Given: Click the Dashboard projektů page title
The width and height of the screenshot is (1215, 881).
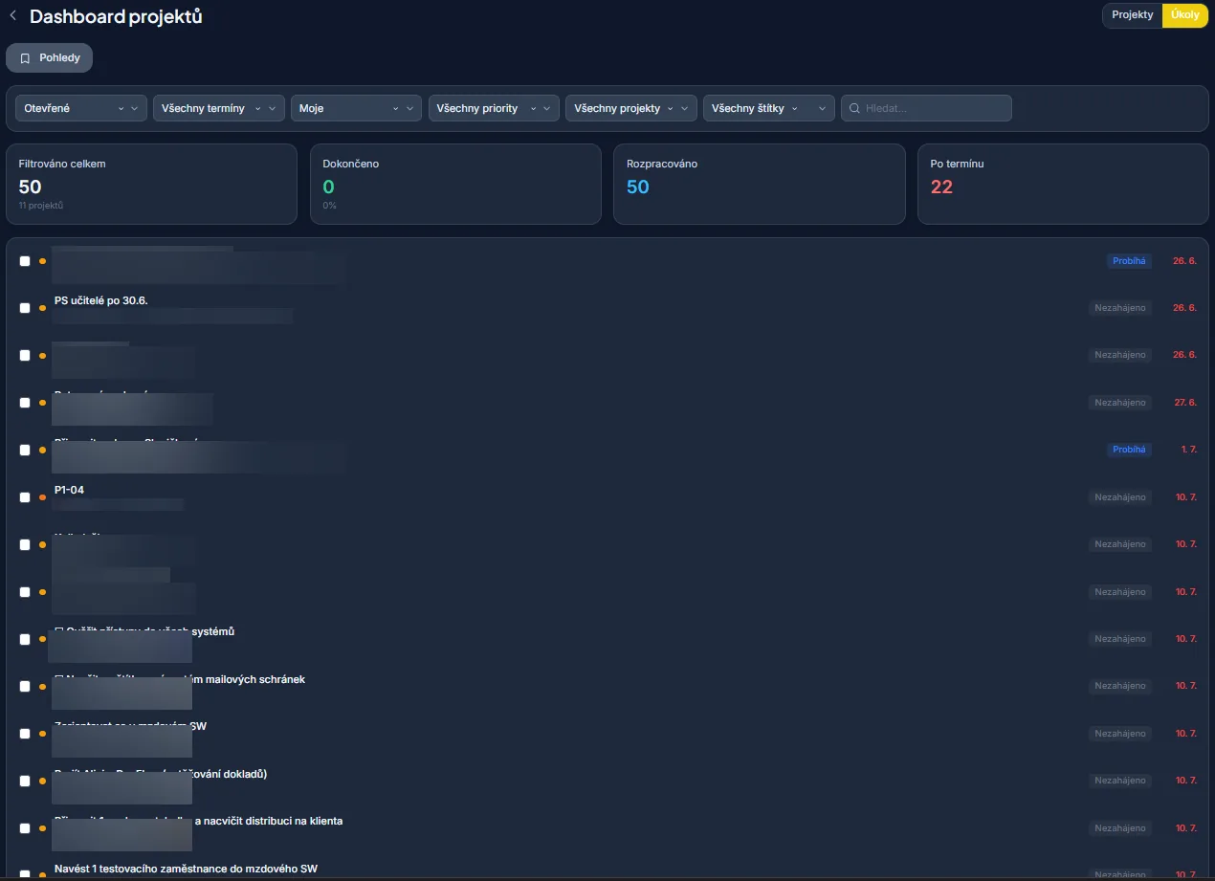Looking at the screenshot, I should pyautogui.click(x=116, y=16).
